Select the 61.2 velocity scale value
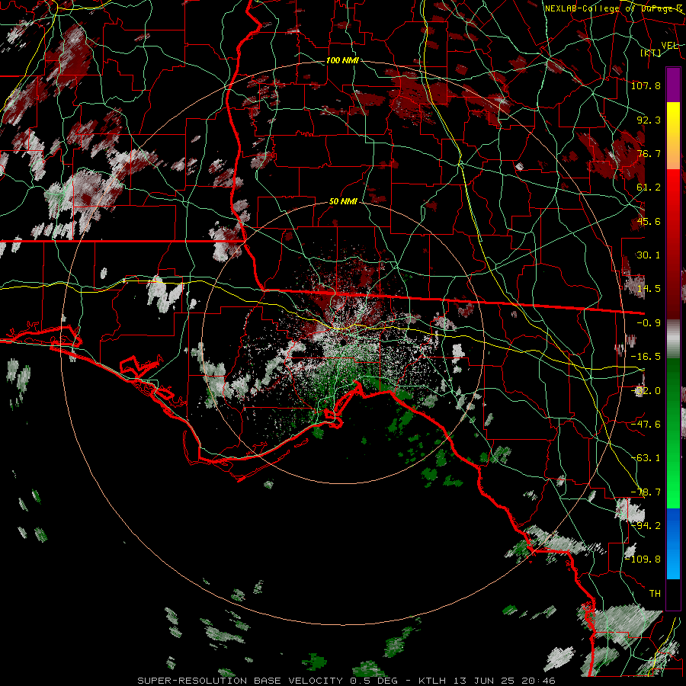The height and width of the screenshot is (686, 686). (x=649, y=188)
